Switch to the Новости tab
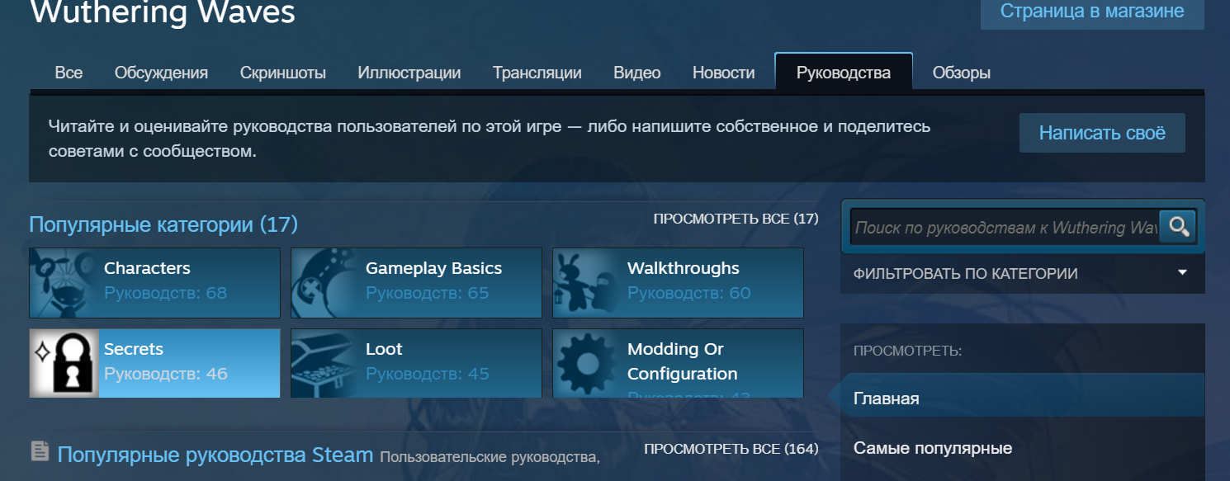 point(724,73)
